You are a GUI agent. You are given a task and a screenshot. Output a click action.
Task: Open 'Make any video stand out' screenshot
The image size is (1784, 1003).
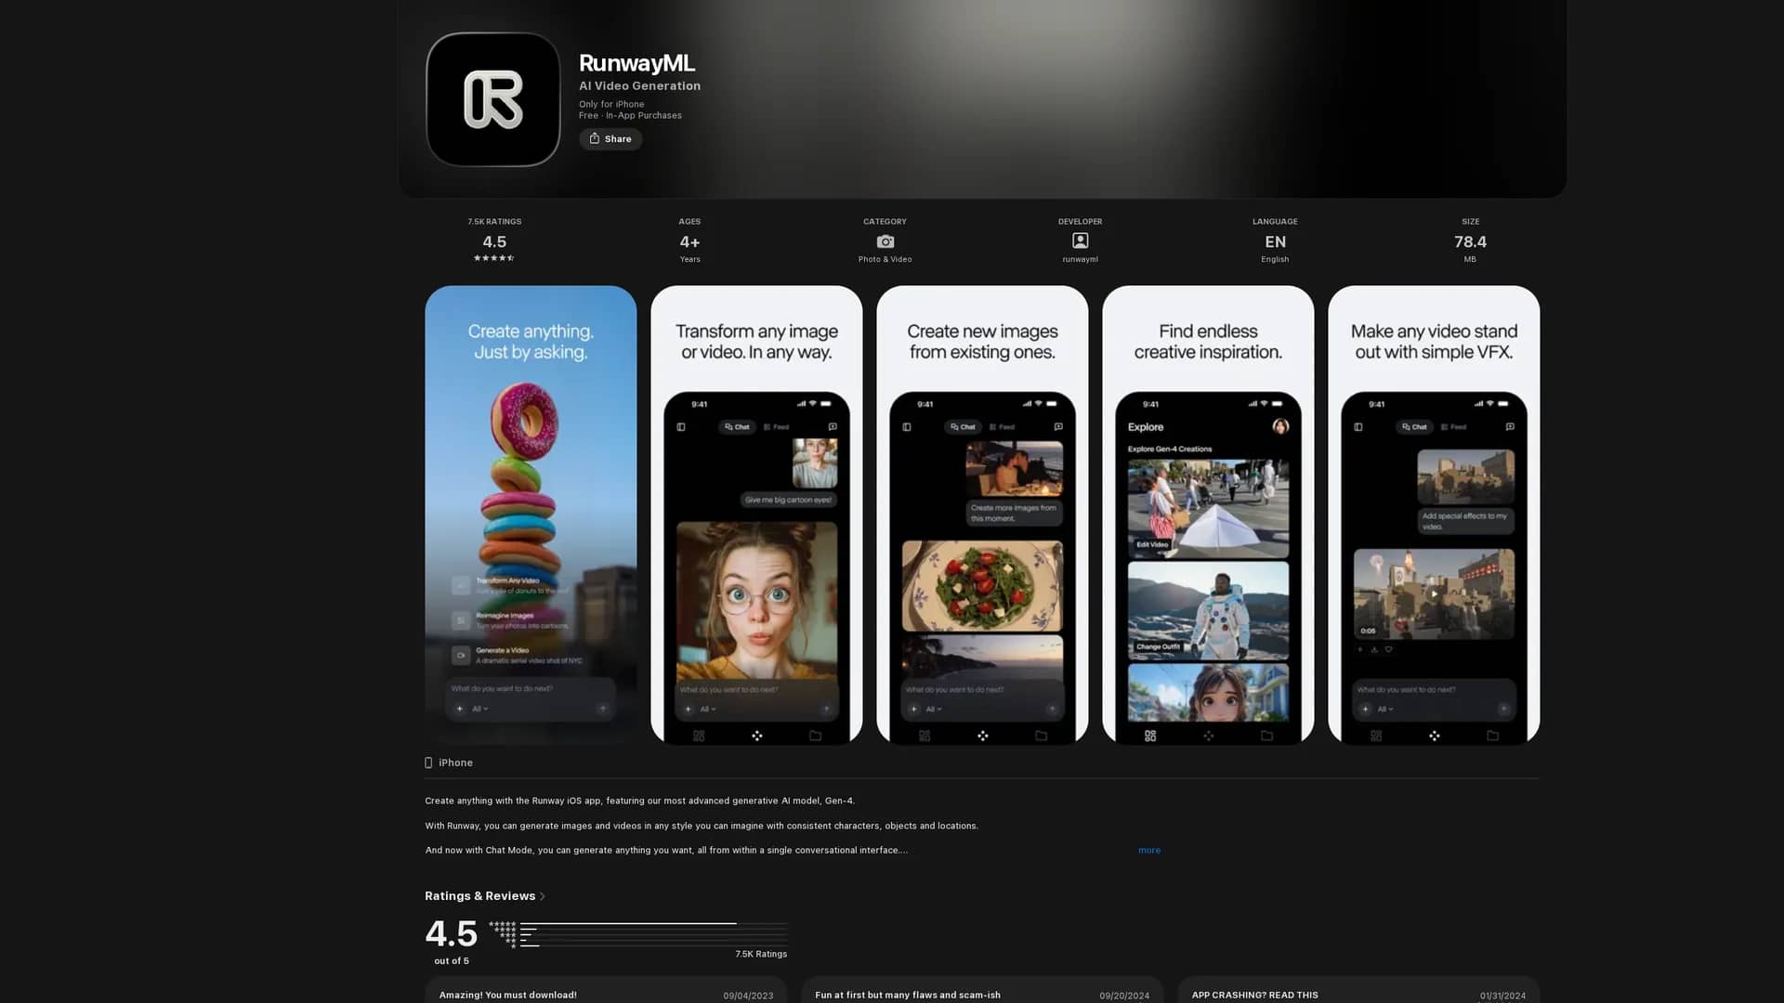pyautogui.click(x=1434, y=515)
